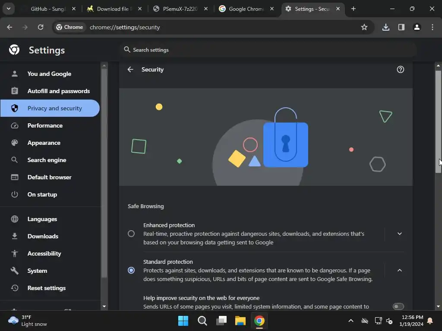Click the Security help question mark icon
Screen dimensions: 442x331
coord(400,69)
